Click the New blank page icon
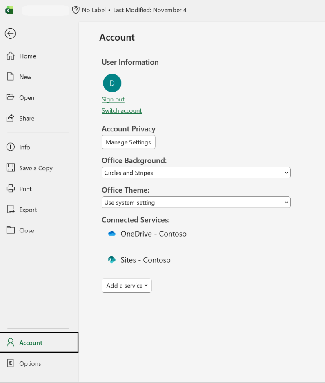The height and width of the screenshot is (383, 325). pyautogui.click(x=11, y=77)
